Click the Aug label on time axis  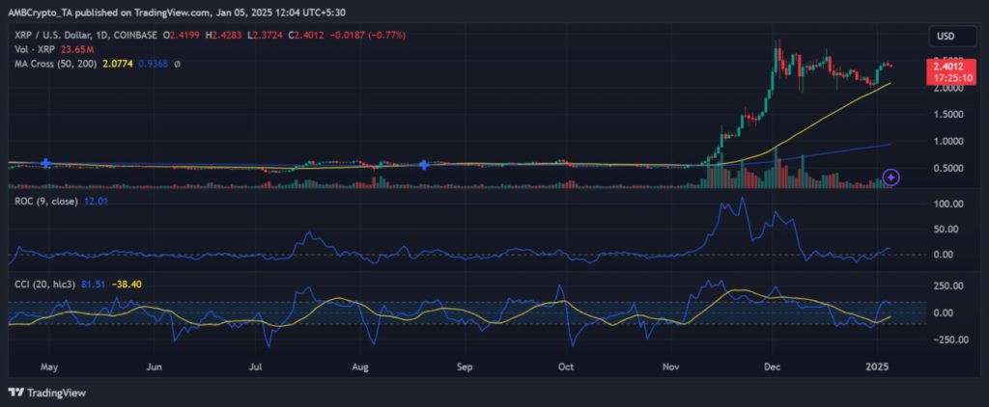tap(360, 367)
